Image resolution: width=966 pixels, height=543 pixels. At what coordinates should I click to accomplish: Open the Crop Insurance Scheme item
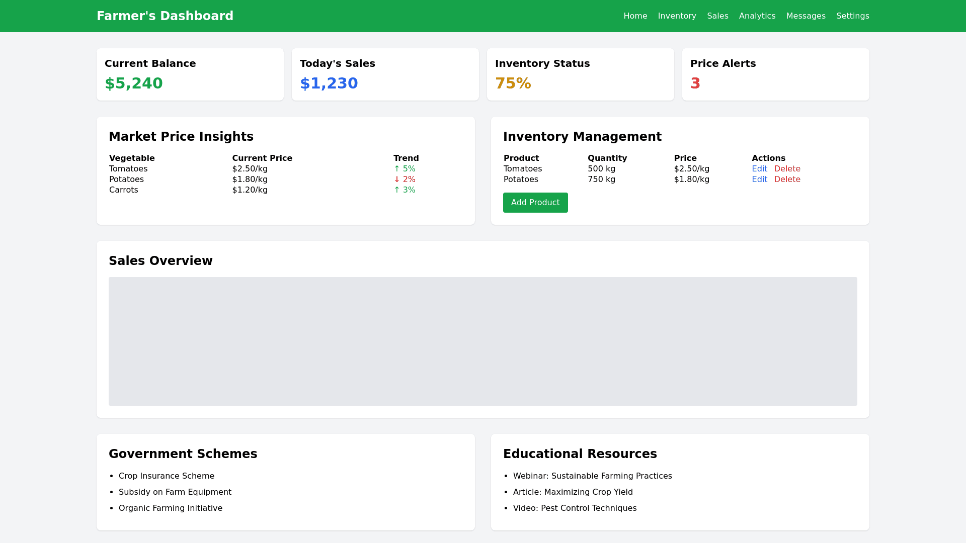167,476
